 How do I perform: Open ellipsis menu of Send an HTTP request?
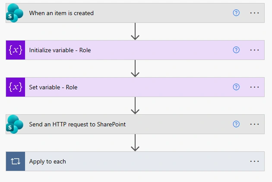pos(254,124)
